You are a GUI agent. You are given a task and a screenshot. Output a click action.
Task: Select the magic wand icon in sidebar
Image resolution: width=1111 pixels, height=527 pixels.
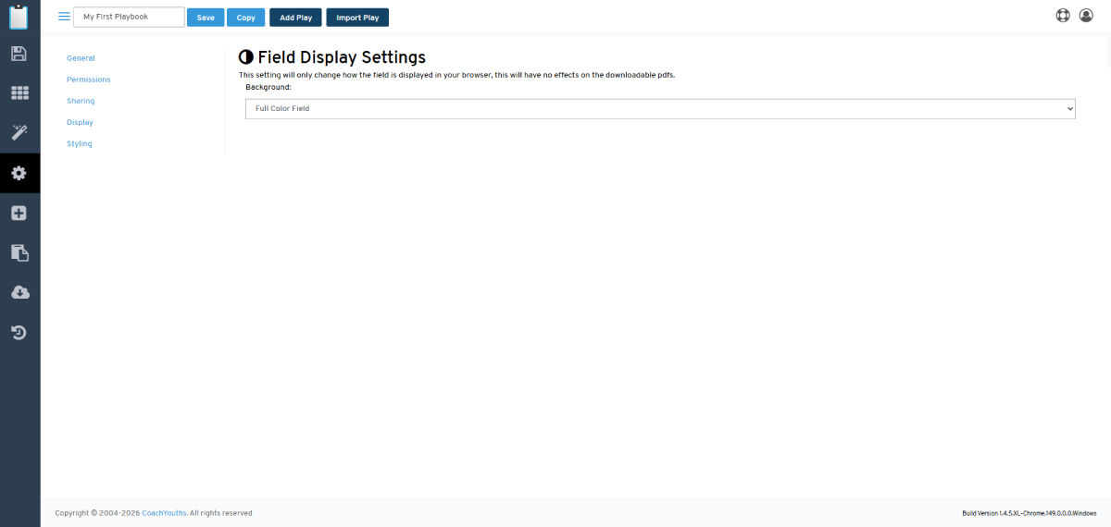pyautogui.click(x=19, y=133)
